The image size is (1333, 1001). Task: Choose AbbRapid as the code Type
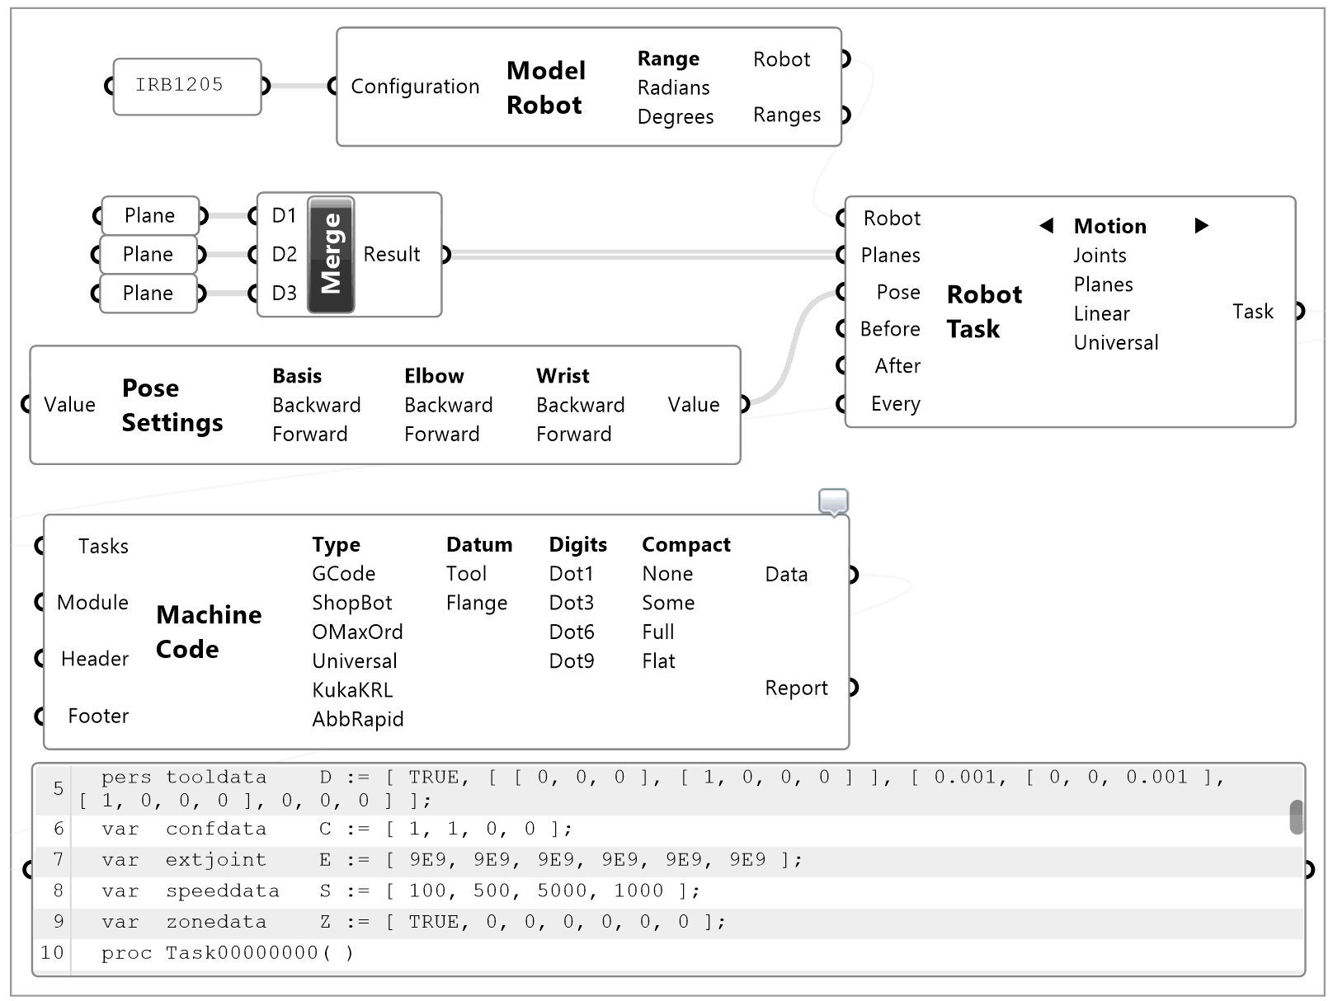pyautogui.click(x=358, y=718)
